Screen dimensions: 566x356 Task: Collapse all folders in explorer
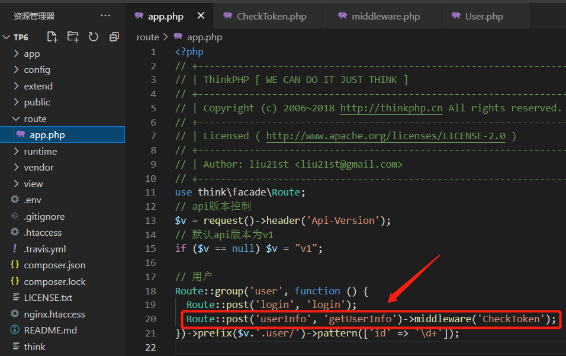(x=114, y=37)
